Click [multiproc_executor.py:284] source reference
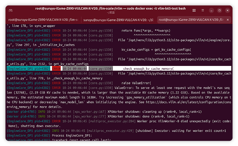This screenshot has height=146, width=238. [x=112, y=121]
